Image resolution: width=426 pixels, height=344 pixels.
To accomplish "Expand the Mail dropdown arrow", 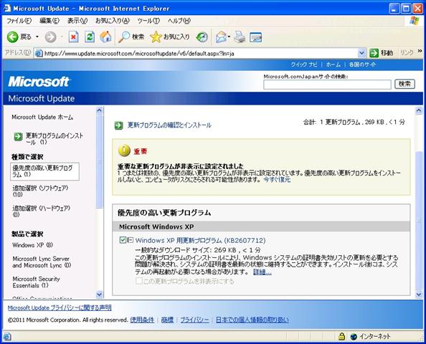I will [229, 37].
